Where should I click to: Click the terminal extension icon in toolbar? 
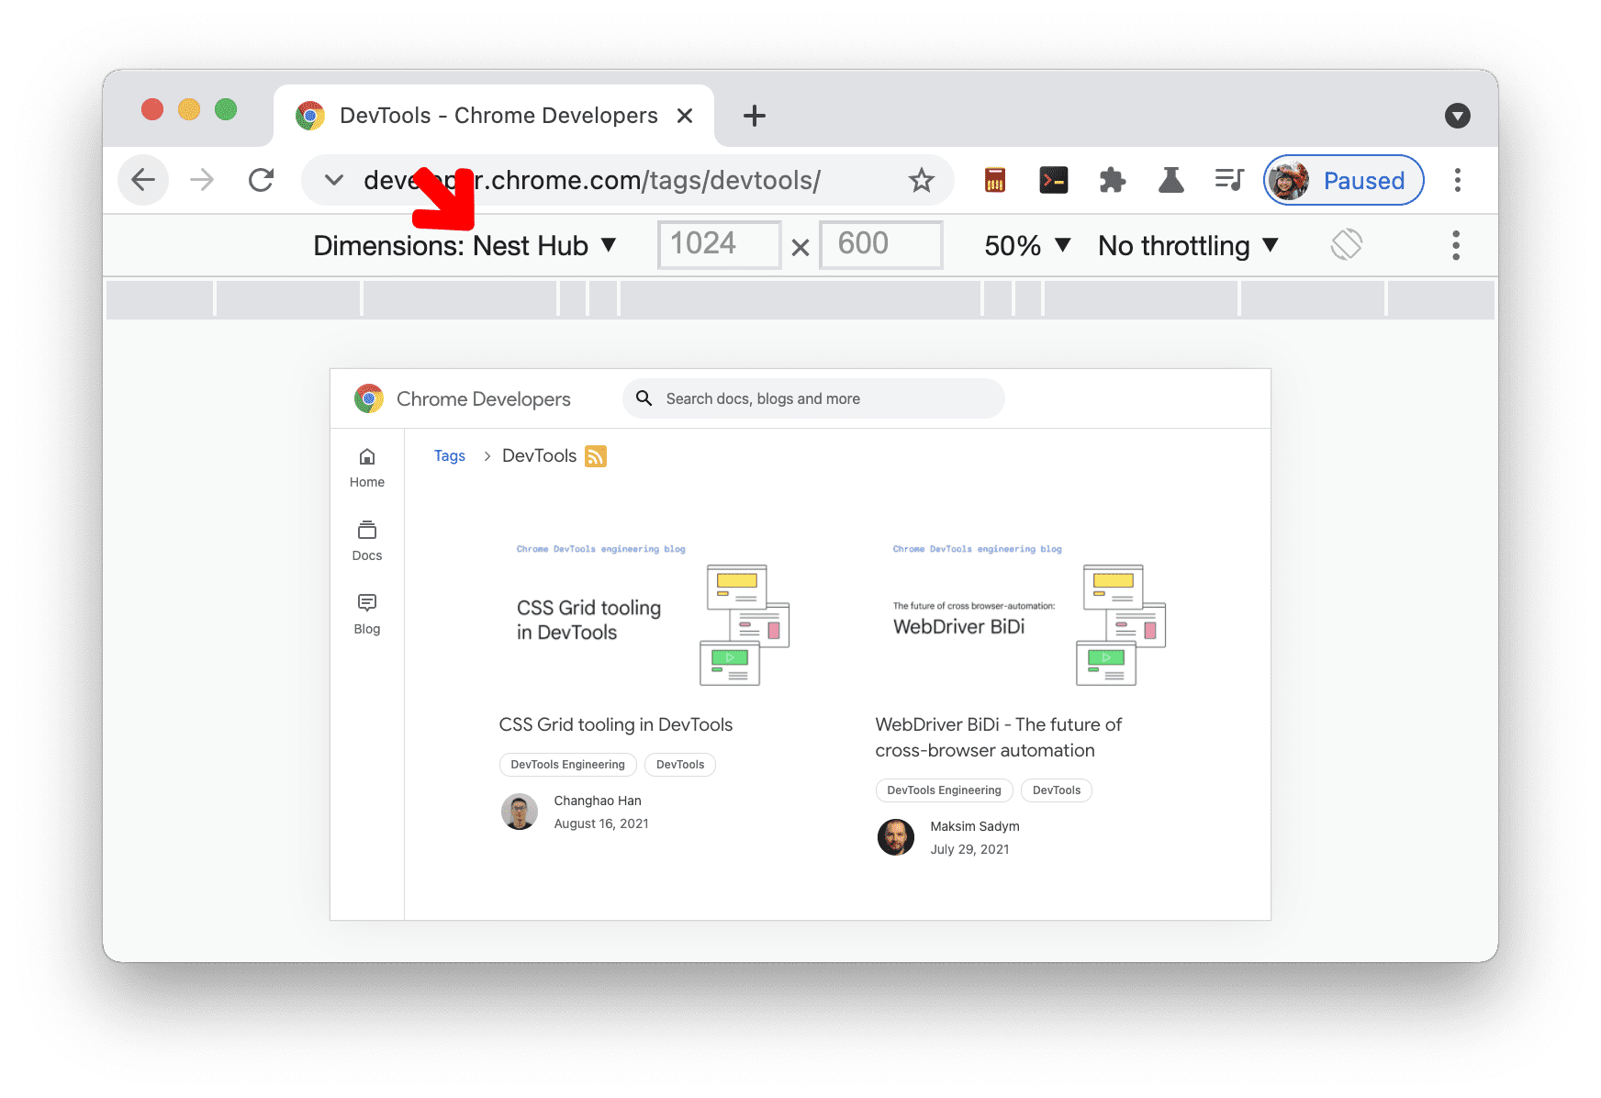point(1053,180)
